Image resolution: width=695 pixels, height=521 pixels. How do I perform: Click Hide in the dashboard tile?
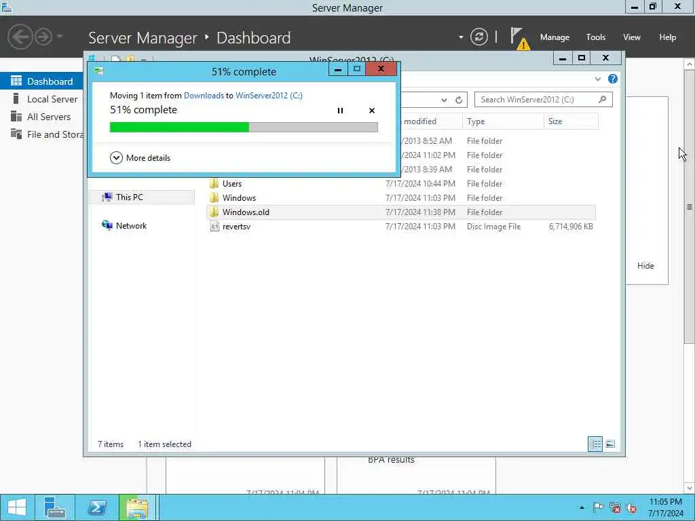(645, 266)
